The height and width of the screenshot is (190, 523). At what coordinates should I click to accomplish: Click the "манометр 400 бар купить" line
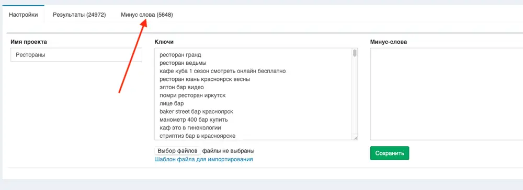(x=194, y=120)
